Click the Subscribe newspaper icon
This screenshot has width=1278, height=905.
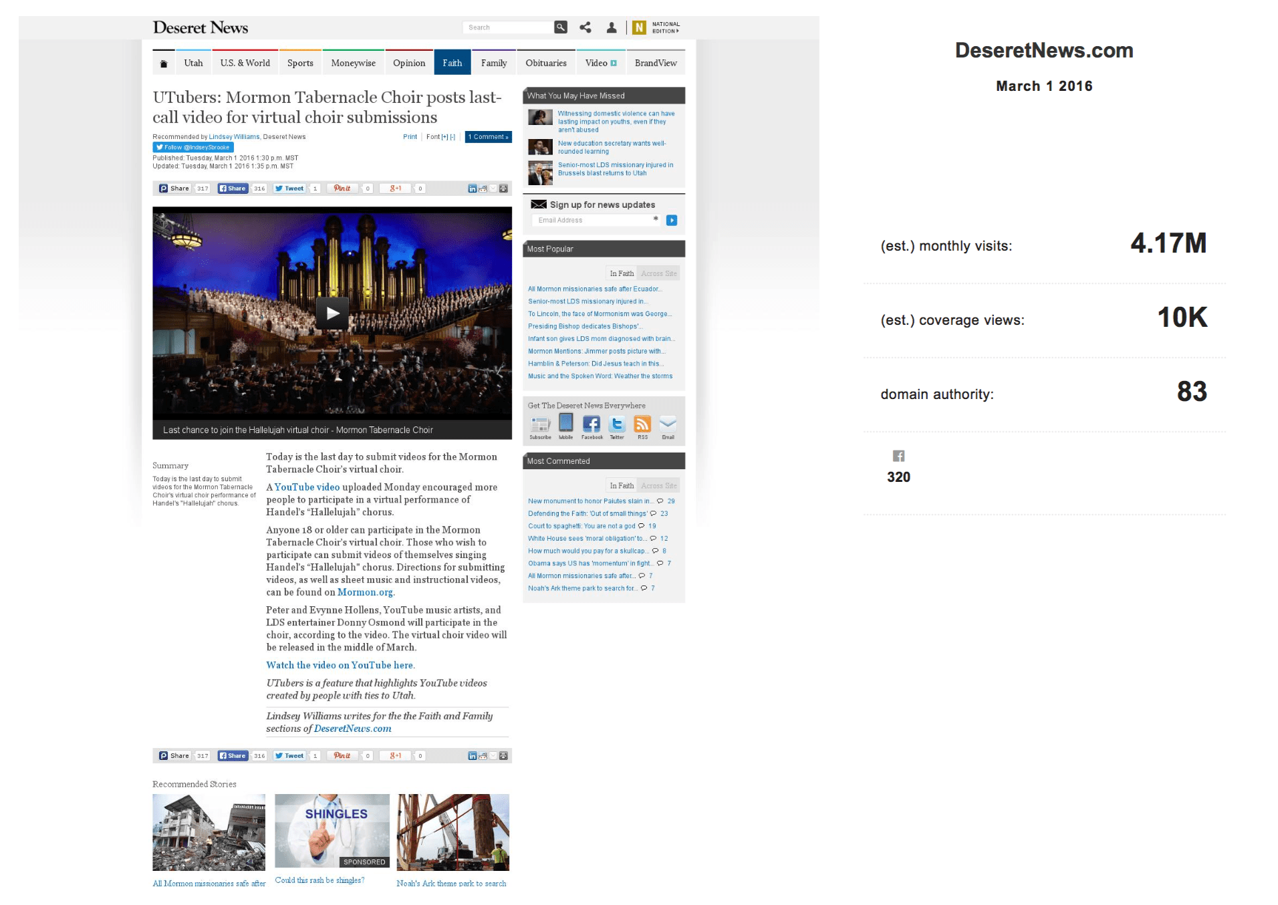(x=540, y=425)
